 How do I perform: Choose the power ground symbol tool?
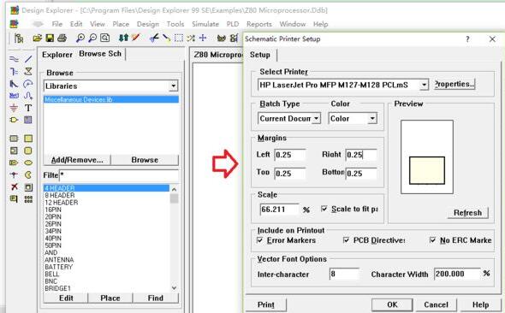(14, 108)
